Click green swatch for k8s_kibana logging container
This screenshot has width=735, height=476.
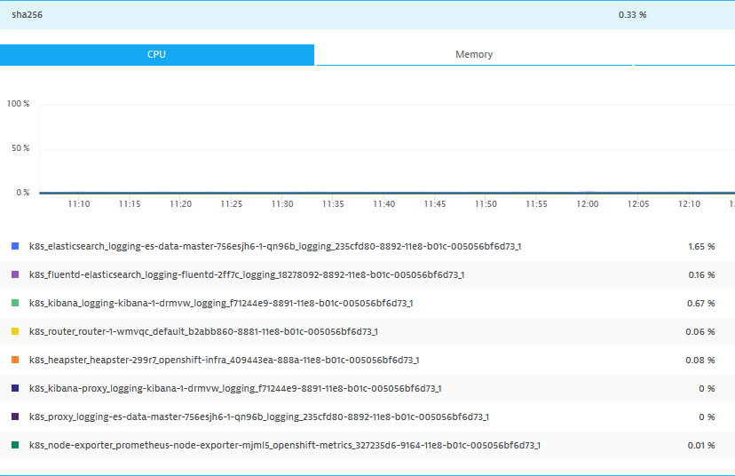(x=15, y=303)
